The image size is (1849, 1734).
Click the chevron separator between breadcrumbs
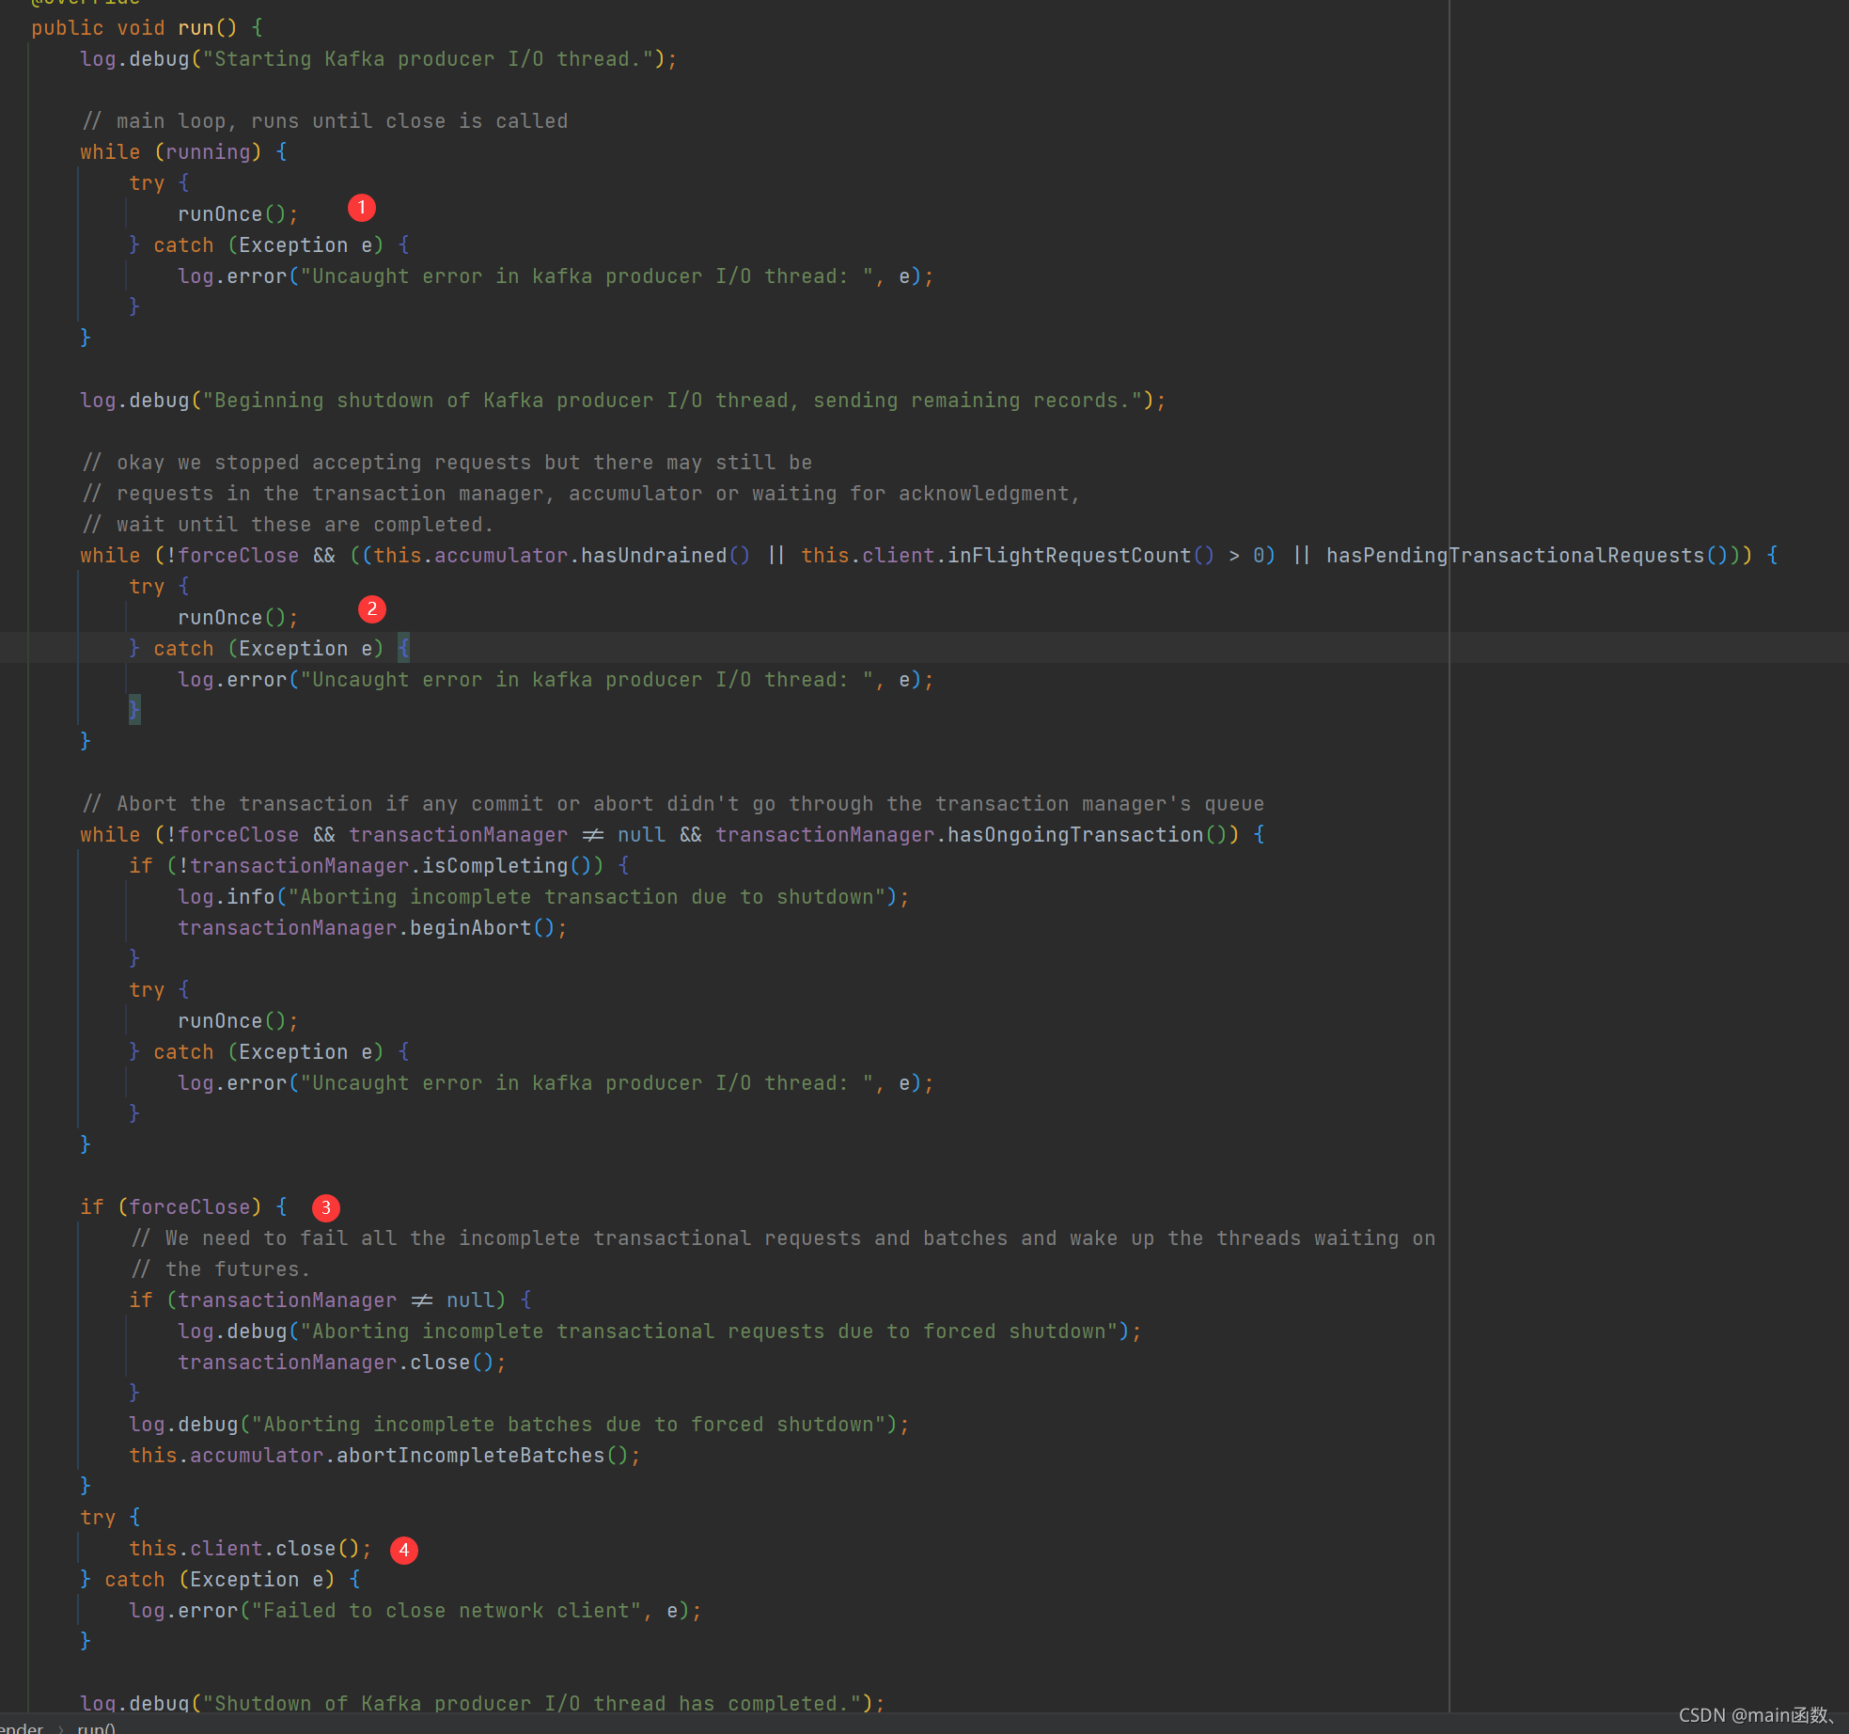pos(61,1727)
